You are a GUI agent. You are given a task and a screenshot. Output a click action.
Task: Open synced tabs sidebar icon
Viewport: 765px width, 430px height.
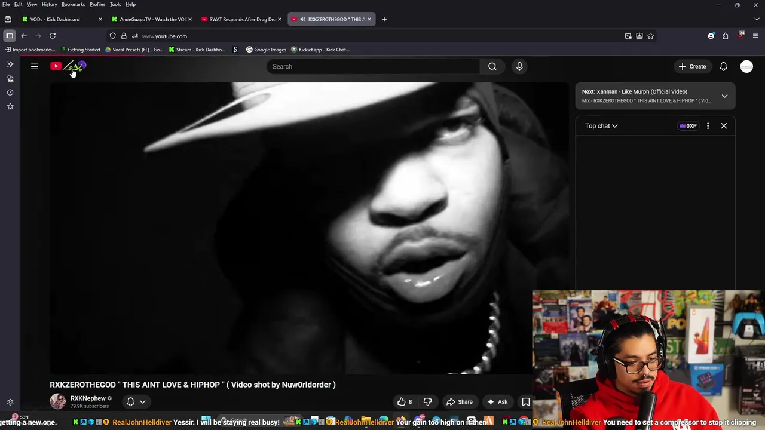[10, 79]
